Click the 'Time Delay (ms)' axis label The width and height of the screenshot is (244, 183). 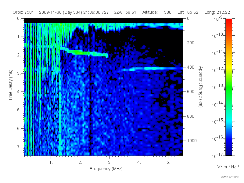pos(10,85)
